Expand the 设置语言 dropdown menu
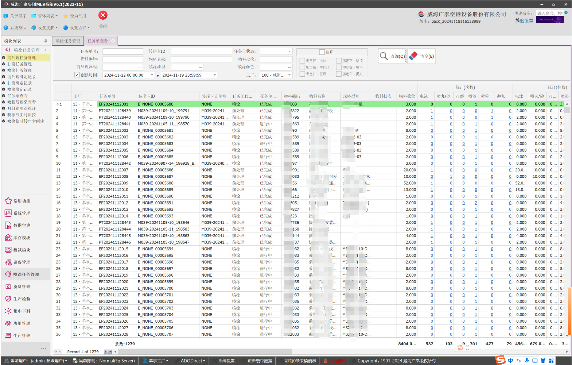This screenshot has height=365, width=572. pyautogui.click(x=76, y=28)
